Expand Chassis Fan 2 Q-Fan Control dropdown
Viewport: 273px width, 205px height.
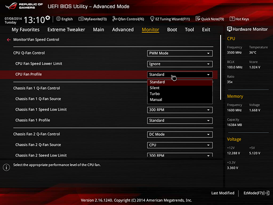point(180,134)
